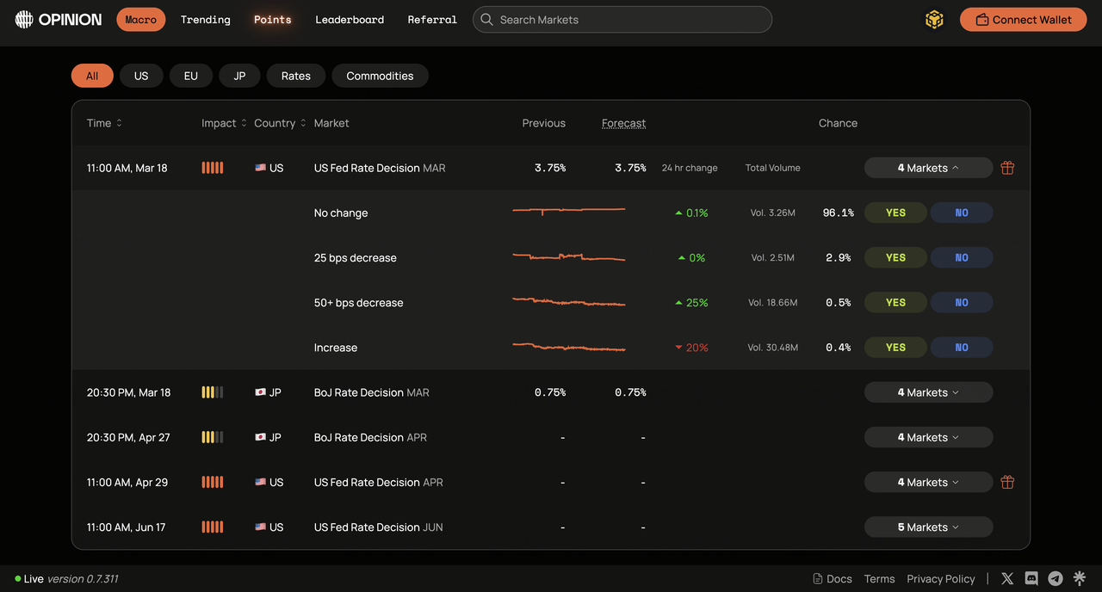Select YES for the No change market

click(x=895, y=213)
